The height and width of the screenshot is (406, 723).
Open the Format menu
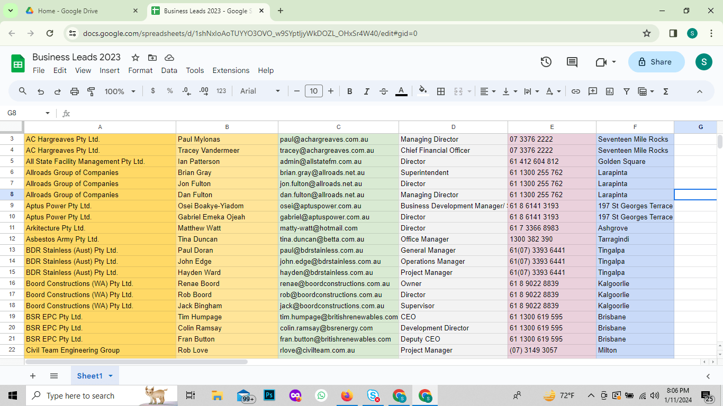pos(140,70)
